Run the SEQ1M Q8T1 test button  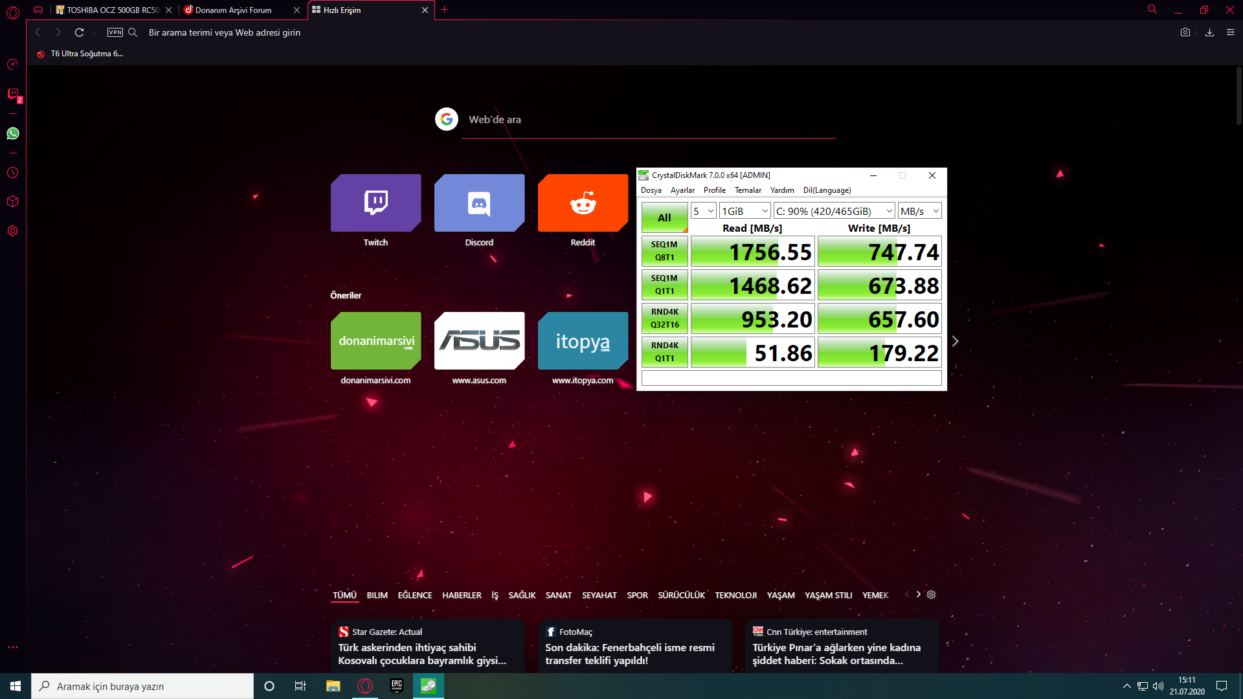664,251
